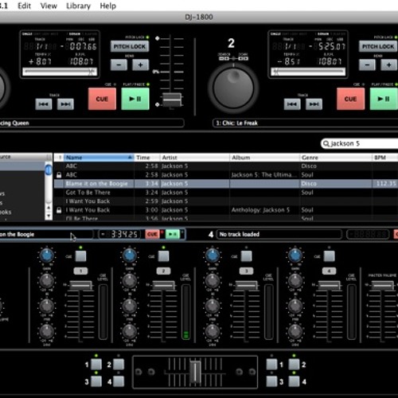Image resolution: width=398 pixels, height=398 pixels.
Task: Click the HI EQ knob on channel 4
Action: (x=295, y=281)
